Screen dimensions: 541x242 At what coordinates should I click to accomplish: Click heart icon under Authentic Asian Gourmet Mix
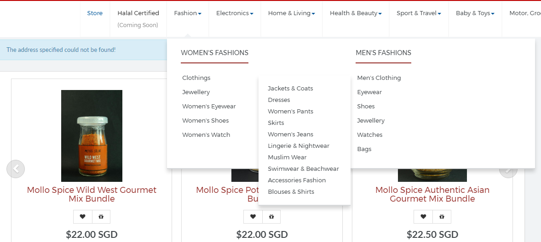click(423, 217)
